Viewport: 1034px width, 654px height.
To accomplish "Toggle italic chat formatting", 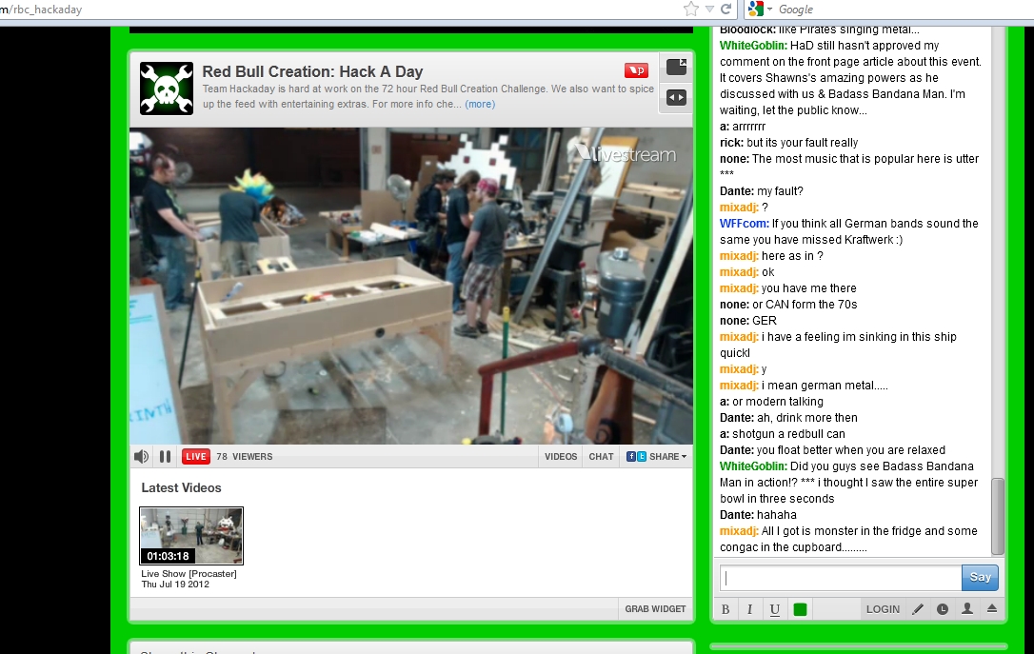I will 749,609.
